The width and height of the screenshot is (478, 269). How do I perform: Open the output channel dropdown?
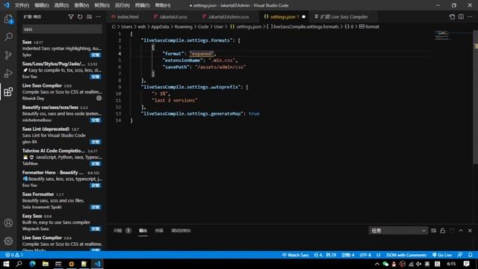coord(398,231)
